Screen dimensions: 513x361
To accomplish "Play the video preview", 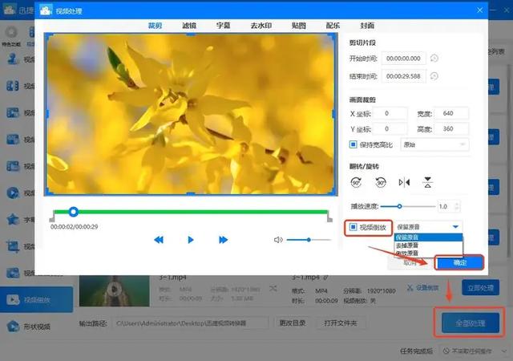I will pos(191,240).
